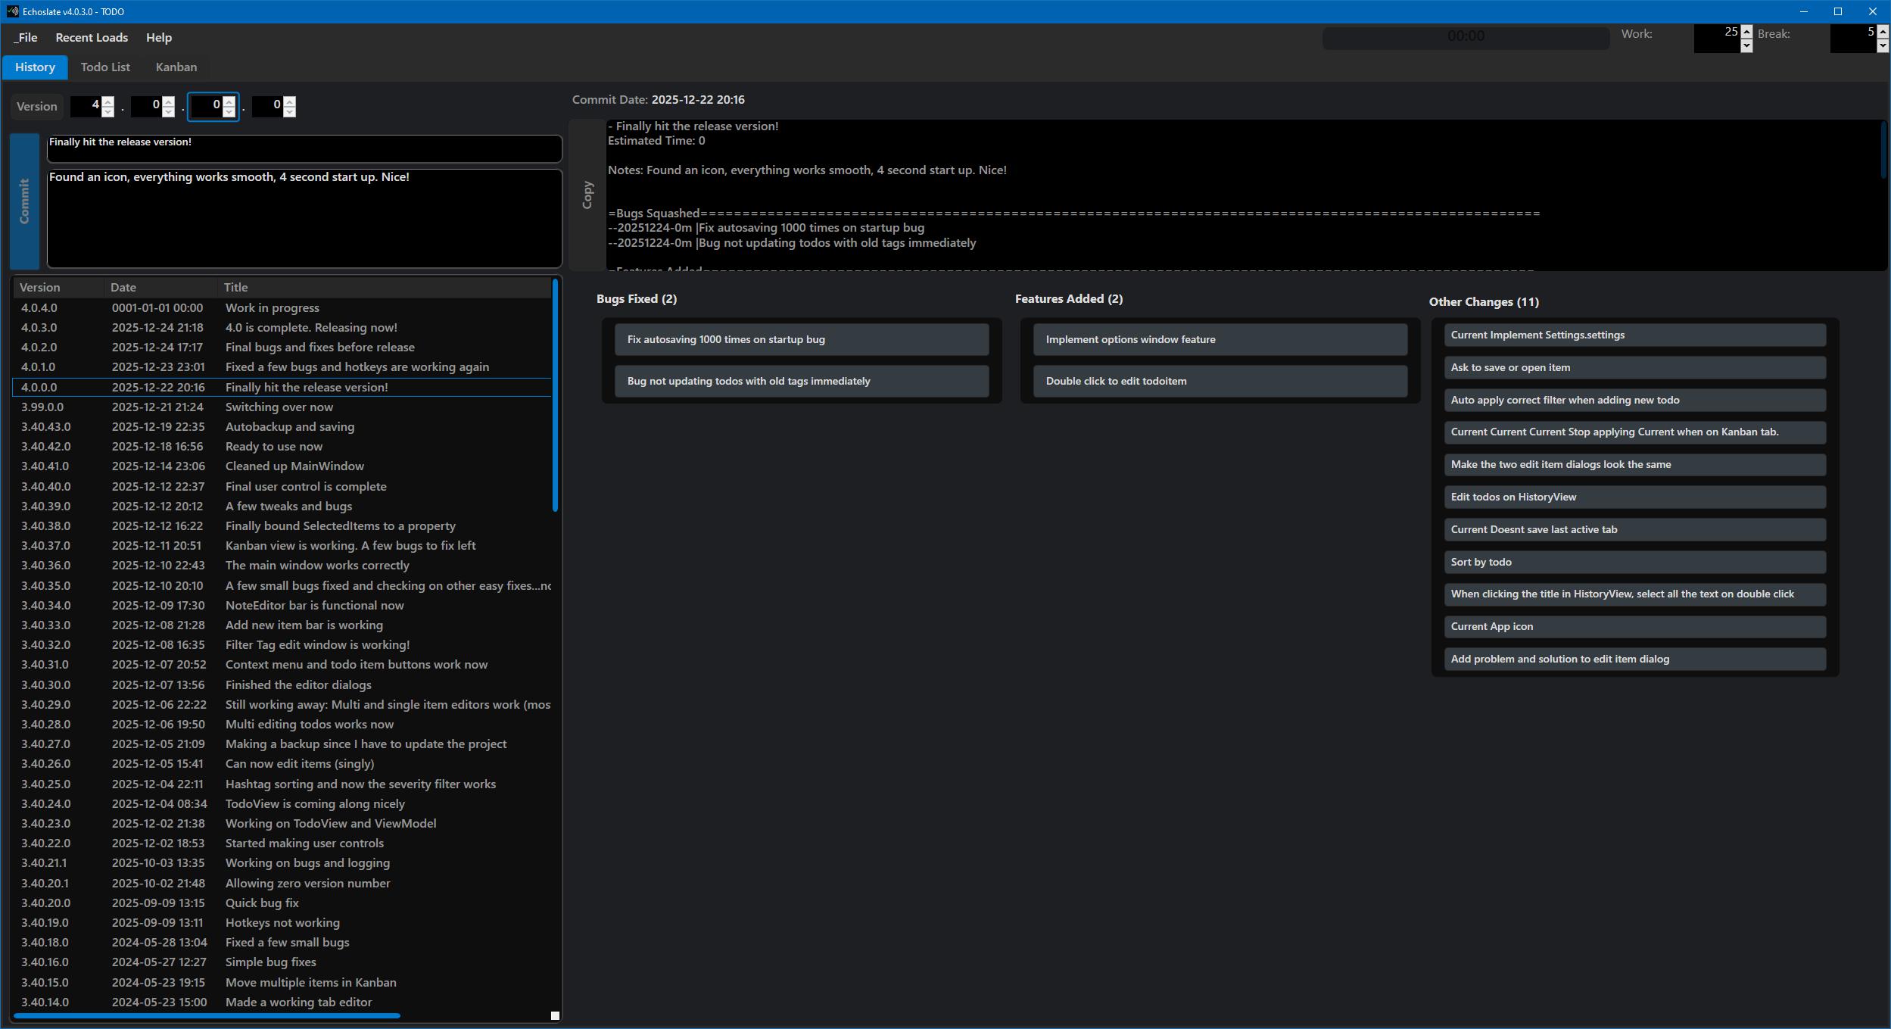Switch to the Todo List tab
Viewport: 1891px width, 1029px height.
tap(105, 67)
